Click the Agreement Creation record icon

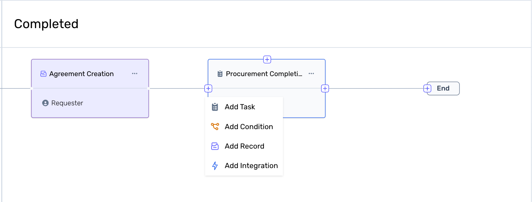43,74
